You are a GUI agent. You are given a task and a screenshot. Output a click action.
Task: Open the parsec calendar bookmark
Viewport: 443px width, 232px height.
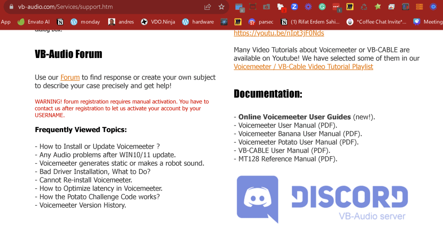(x=261, y=22)
